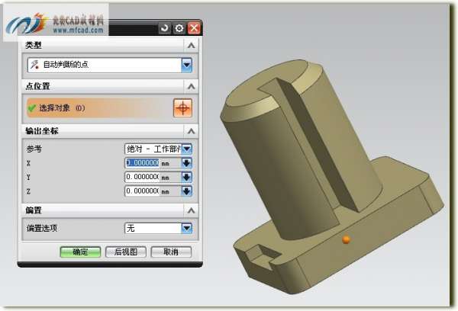Image resolution: width=458 pixels, height=311 pixels.
Task: Click the Y coordinate input field
Action: pyautogui.click(x=142, y=177)
